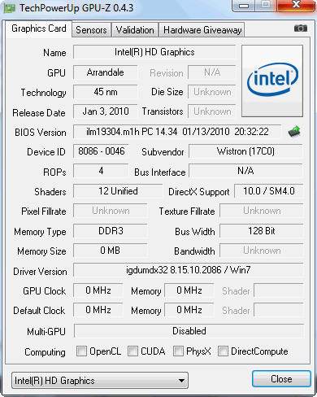The height and width of the screenshot is (397, 317).
Task: Enable the OpenCL checkbox
Action: (81, 351)
